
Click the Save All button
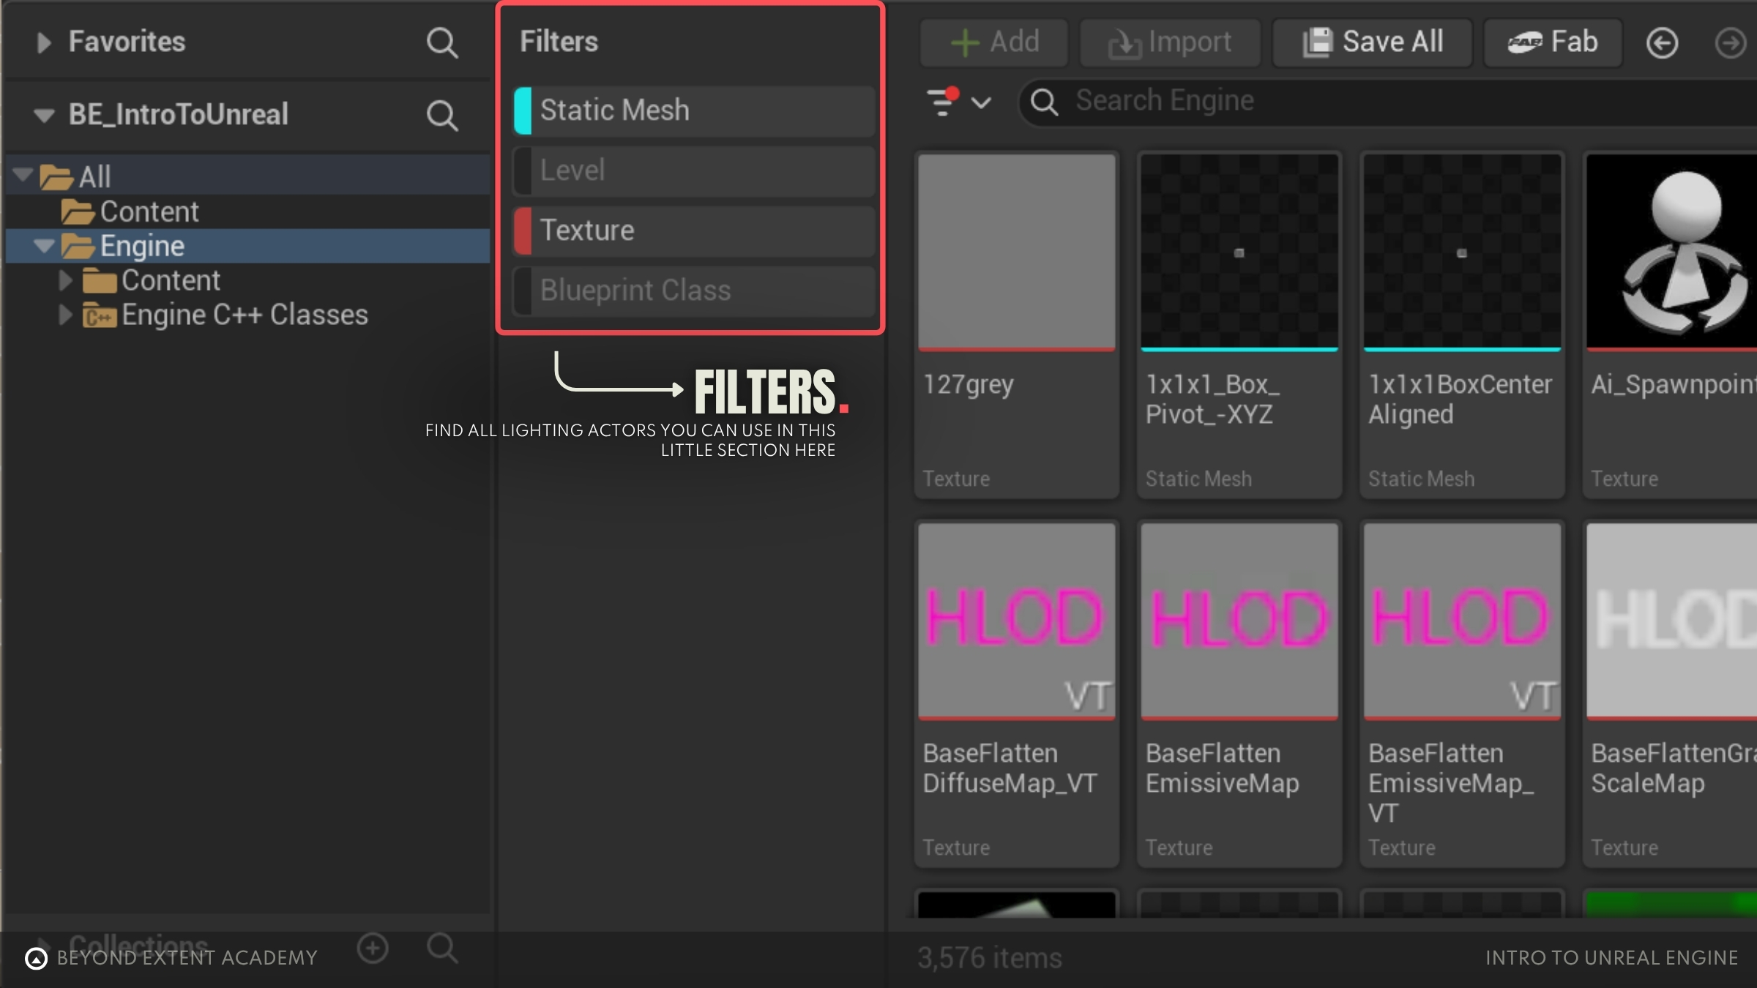[x=1373, y=42]
